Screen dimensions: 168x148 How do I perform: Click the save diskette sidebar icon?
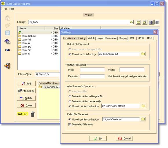coord(8,33)
